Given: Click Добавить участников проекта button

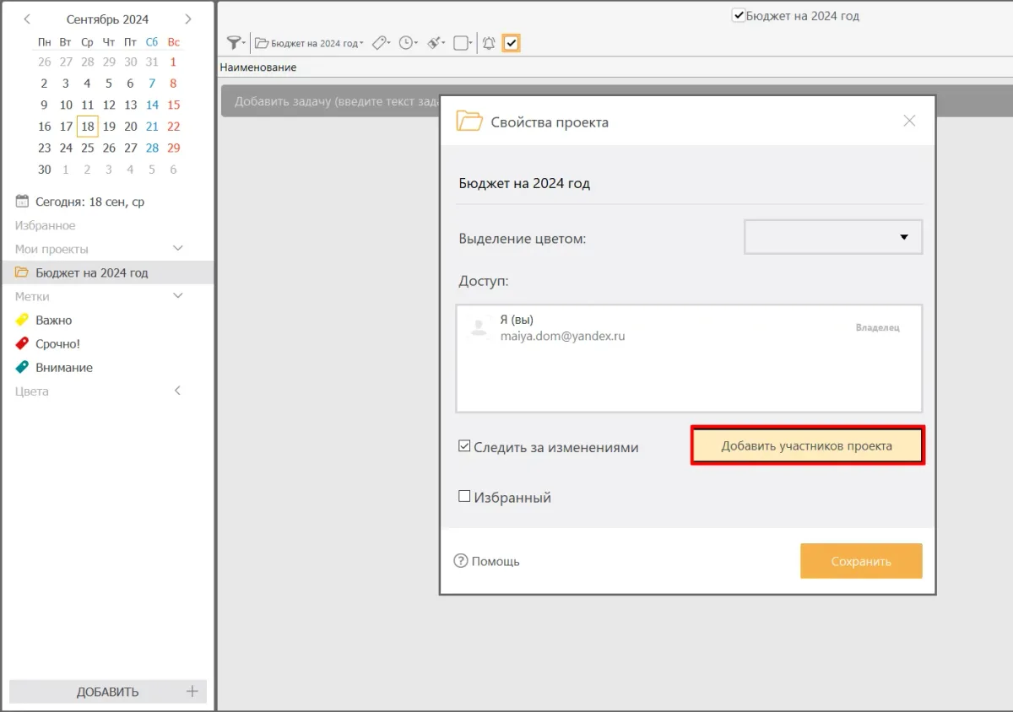Looking at the screenshot, I should pyautogui.click(x=807, y=445).
